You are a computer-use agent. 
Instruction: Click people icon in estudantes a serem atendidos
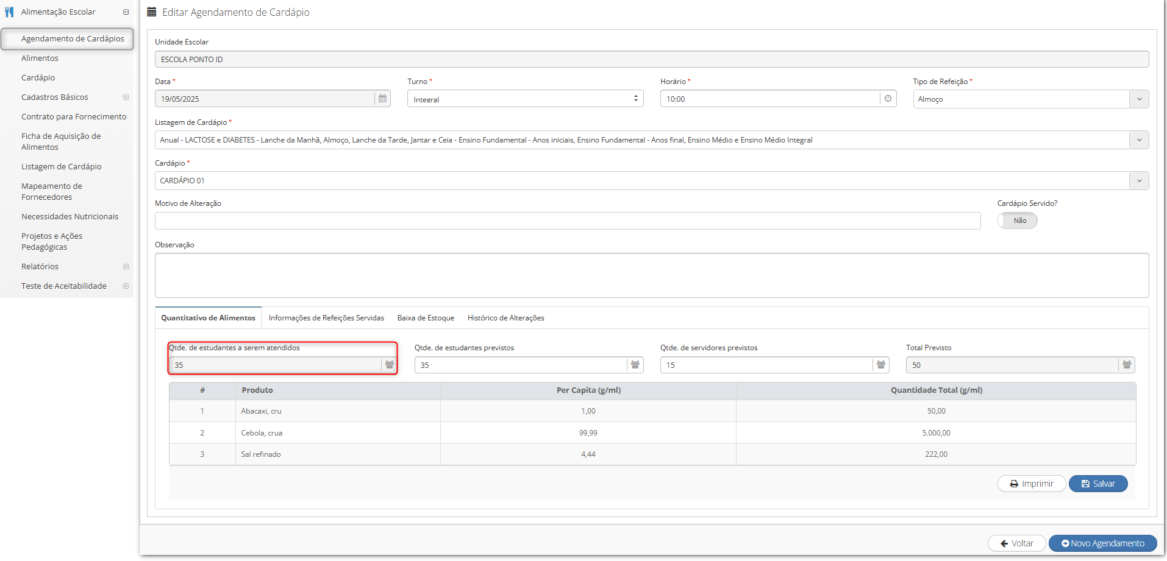[389, 365]
